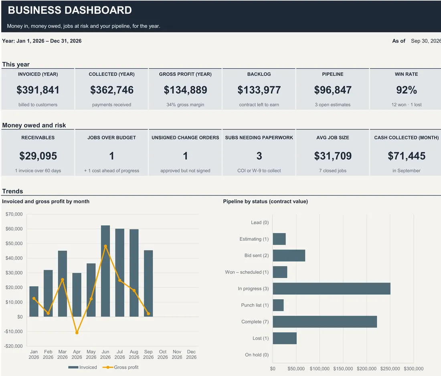
Task: Click the SUBS NEEDING PAPERWORK card header
Action: [259, 138]
